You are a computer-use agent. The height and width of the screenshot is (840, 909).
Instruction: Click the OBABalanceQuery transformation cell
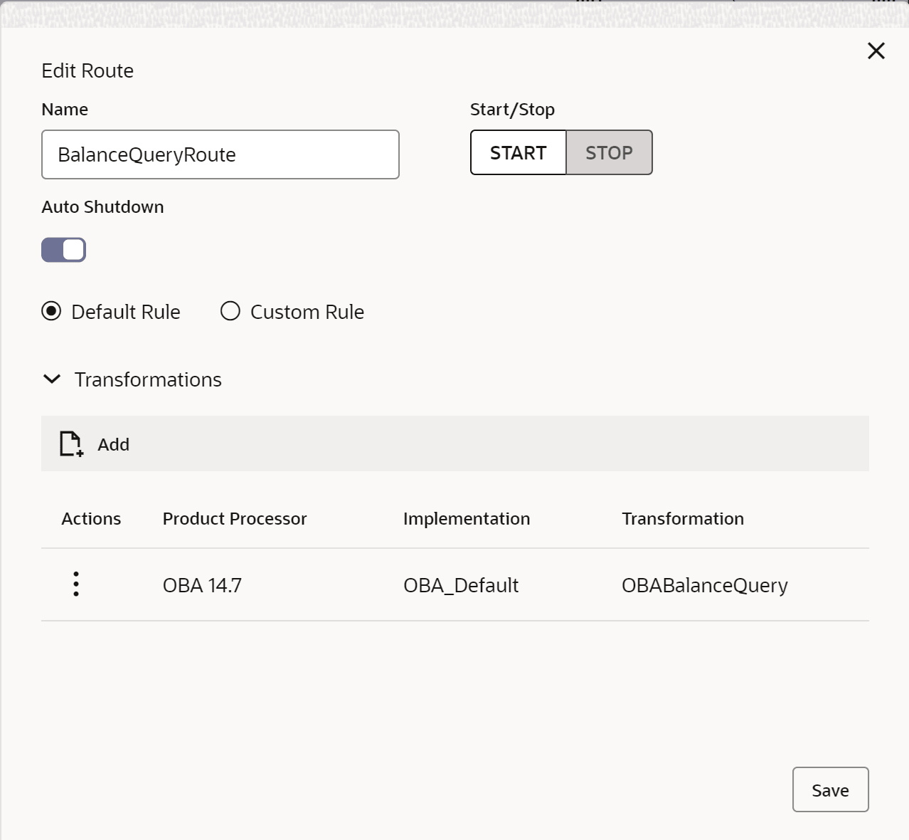704,585
